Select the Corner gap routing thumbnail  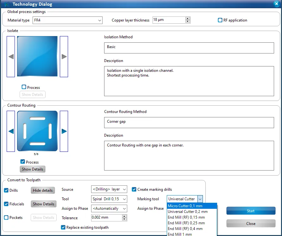coord(37,131)
